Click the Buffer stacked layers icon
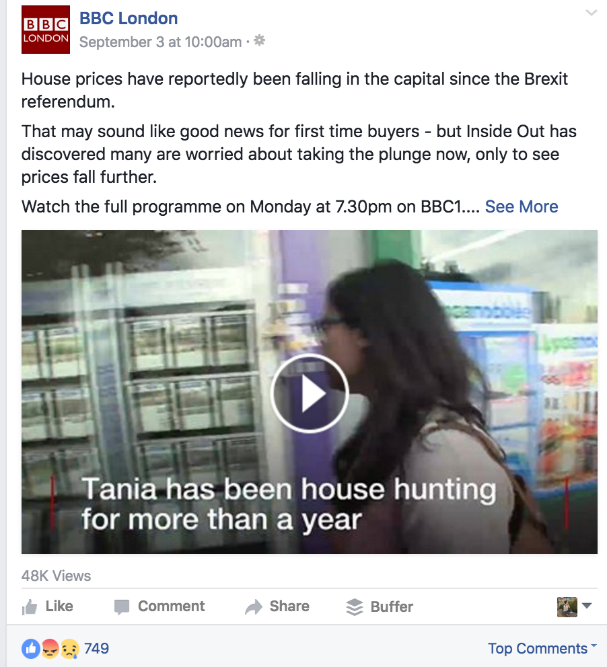Image resolution: width=607 pixels, height=667 pixels. [x=355, y=607]
